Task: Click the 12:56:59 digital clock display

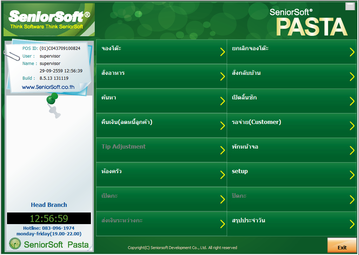Action: 49,218
